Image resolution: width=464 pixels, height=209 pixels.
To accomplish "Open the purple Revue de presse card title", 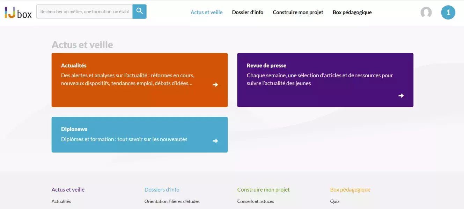I will coord(266,65).
